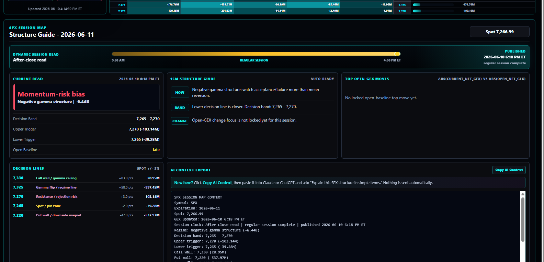
Task: Click the 'Spot / pin zone' label
Action: 48,206
